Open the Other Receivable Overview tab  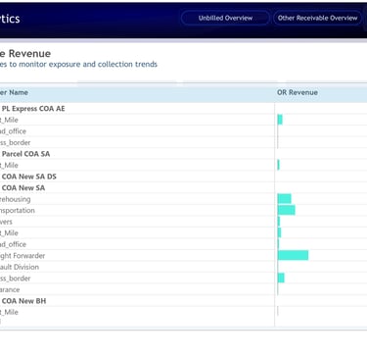point(317,18)
